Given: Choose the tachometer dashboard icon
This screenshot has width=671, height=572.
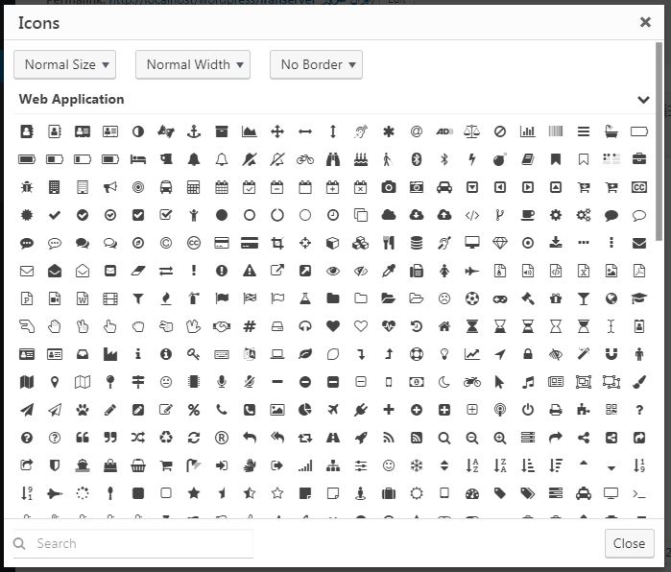Looking at the screenshot, I should coord(472,493).
